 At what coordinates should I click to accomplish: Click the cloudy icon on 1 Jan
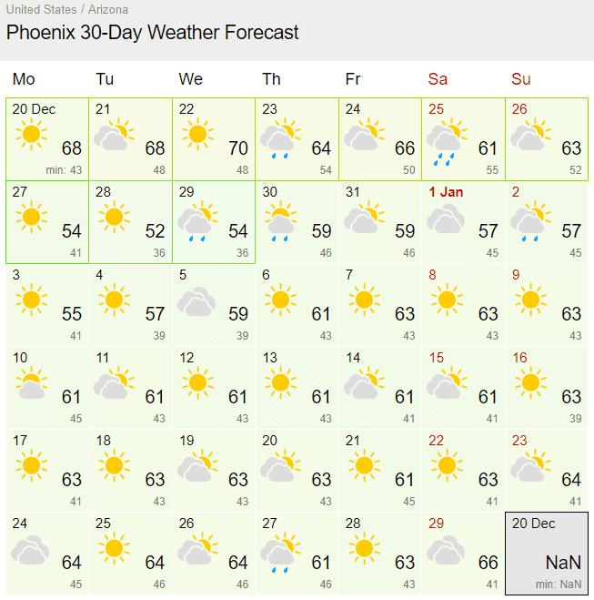pyautogui.click(x=446, y=219)
